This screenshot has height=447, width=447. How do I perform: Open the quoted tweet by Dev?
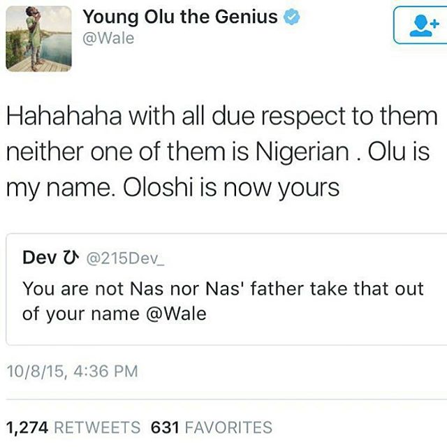point(226,289)
